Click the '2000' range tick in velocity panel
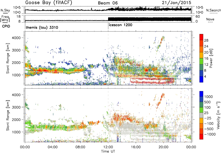The width and height of the screenshot is (221, 153). coord(16,120)
